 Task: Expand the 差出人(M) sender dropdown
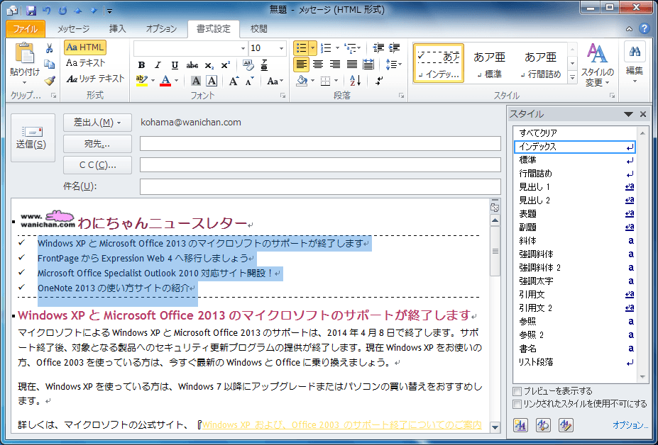97,123
